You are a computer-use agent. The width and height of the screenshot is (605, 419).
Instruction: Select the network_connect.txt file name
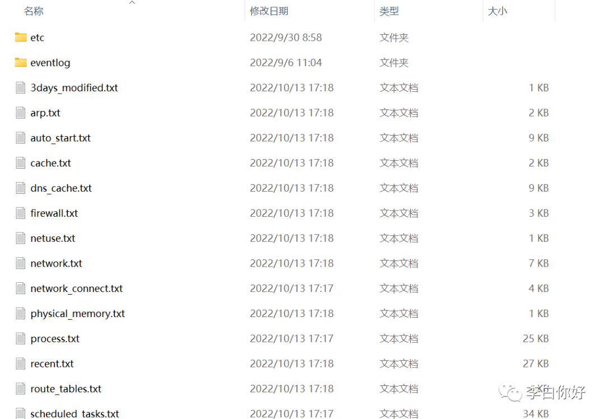76,288
